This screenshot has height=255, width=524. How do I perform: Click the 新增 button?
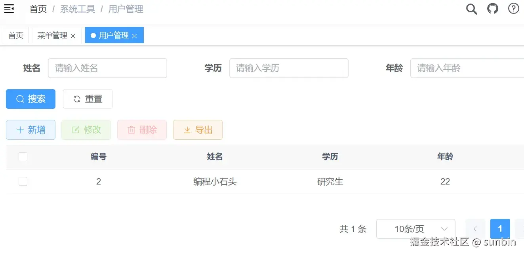tap(30, 130)
